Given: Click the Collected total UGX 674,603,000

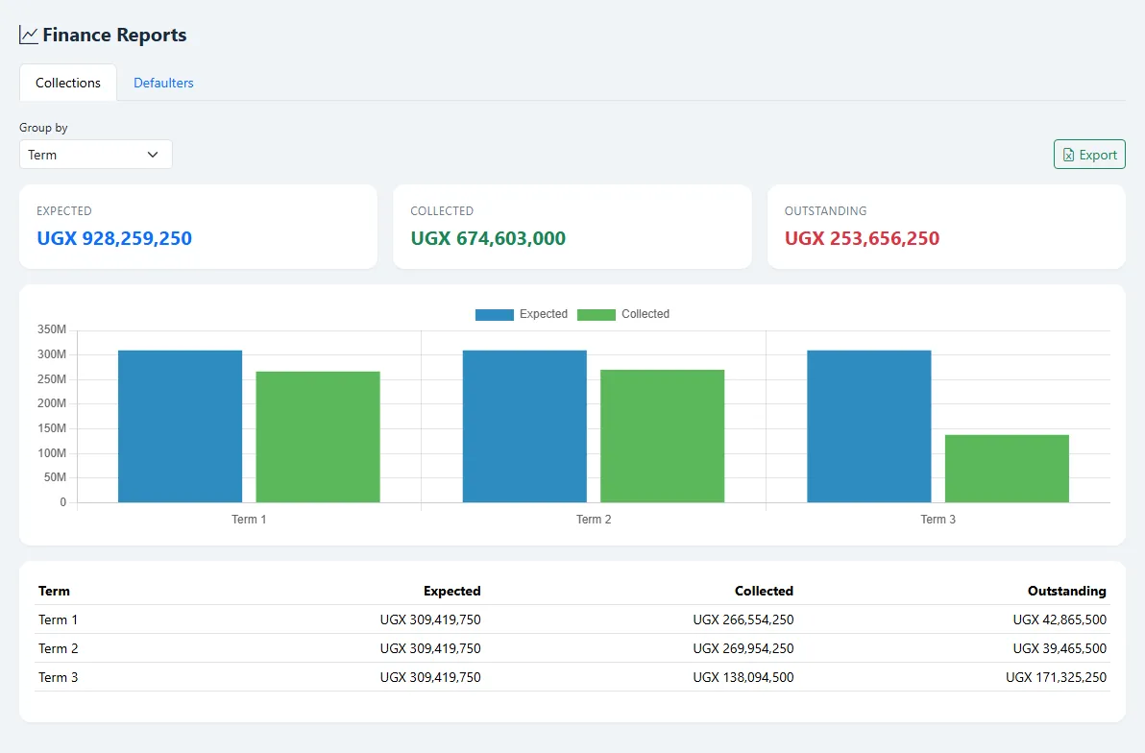Looking at the screenshot, I should (488, 239).
